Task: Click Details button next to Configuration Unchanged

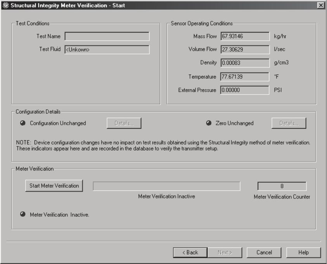Action: (124, 123)
